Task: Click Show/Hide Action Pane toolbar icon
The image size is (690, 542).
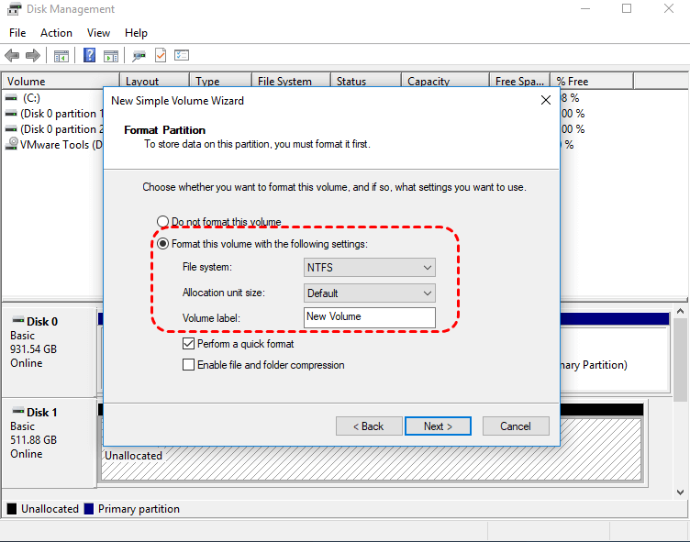Action: pos(111,56)
